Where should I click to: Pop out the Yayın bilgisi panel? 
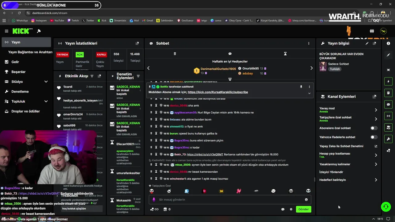coord(374,43)
